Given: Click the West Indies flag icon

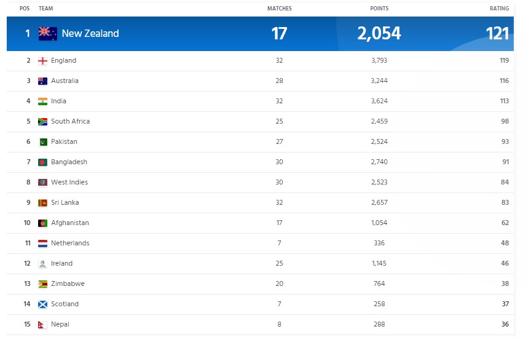Looking at the screenshot, I should [x=43, y=183].
